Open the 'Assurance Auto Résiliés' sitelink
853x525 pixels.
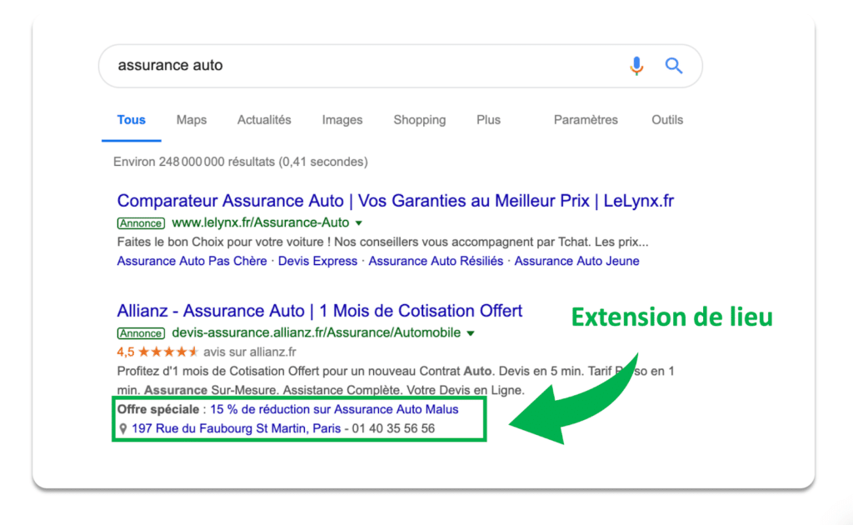coord(436,261)
